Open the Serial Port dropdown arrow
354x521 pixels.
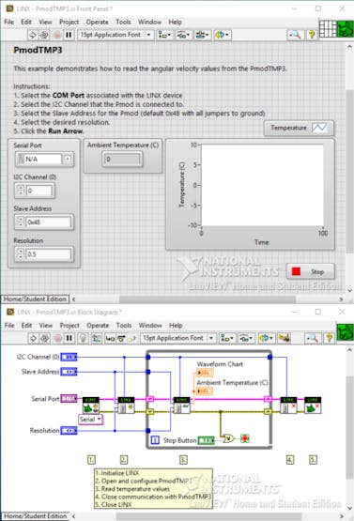68,159
